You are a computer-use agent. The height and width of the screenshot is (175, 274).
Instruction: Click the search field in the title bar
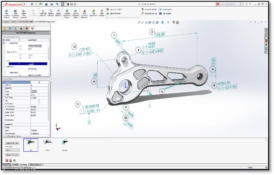[229, 4]
